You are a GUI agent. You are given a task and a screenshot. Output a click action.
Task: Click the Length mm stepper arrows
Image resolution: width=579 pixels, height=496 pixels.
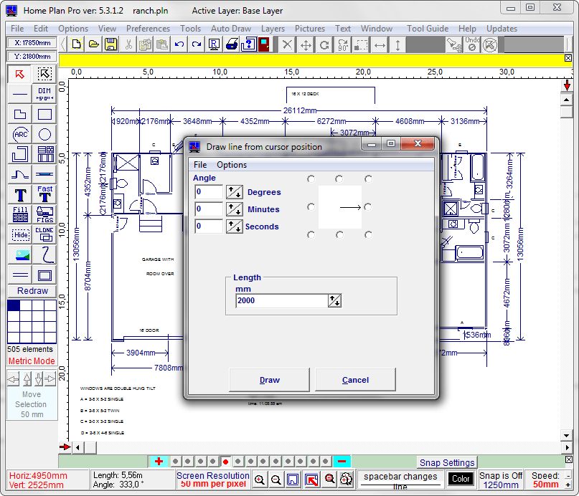click(334, 300)
